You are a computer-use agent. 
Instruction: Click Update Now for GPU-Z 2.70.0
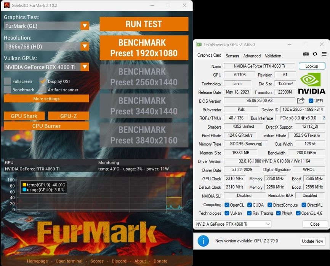click(x=312, y=241)
